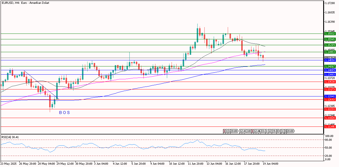Screen dimensions: 339x167
Task: Select the green 1.14267 price level label
Action: [x=330, y=66]
